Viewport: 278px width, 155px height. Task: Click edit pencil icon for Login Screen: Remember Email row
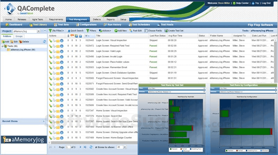click(50, 67)
